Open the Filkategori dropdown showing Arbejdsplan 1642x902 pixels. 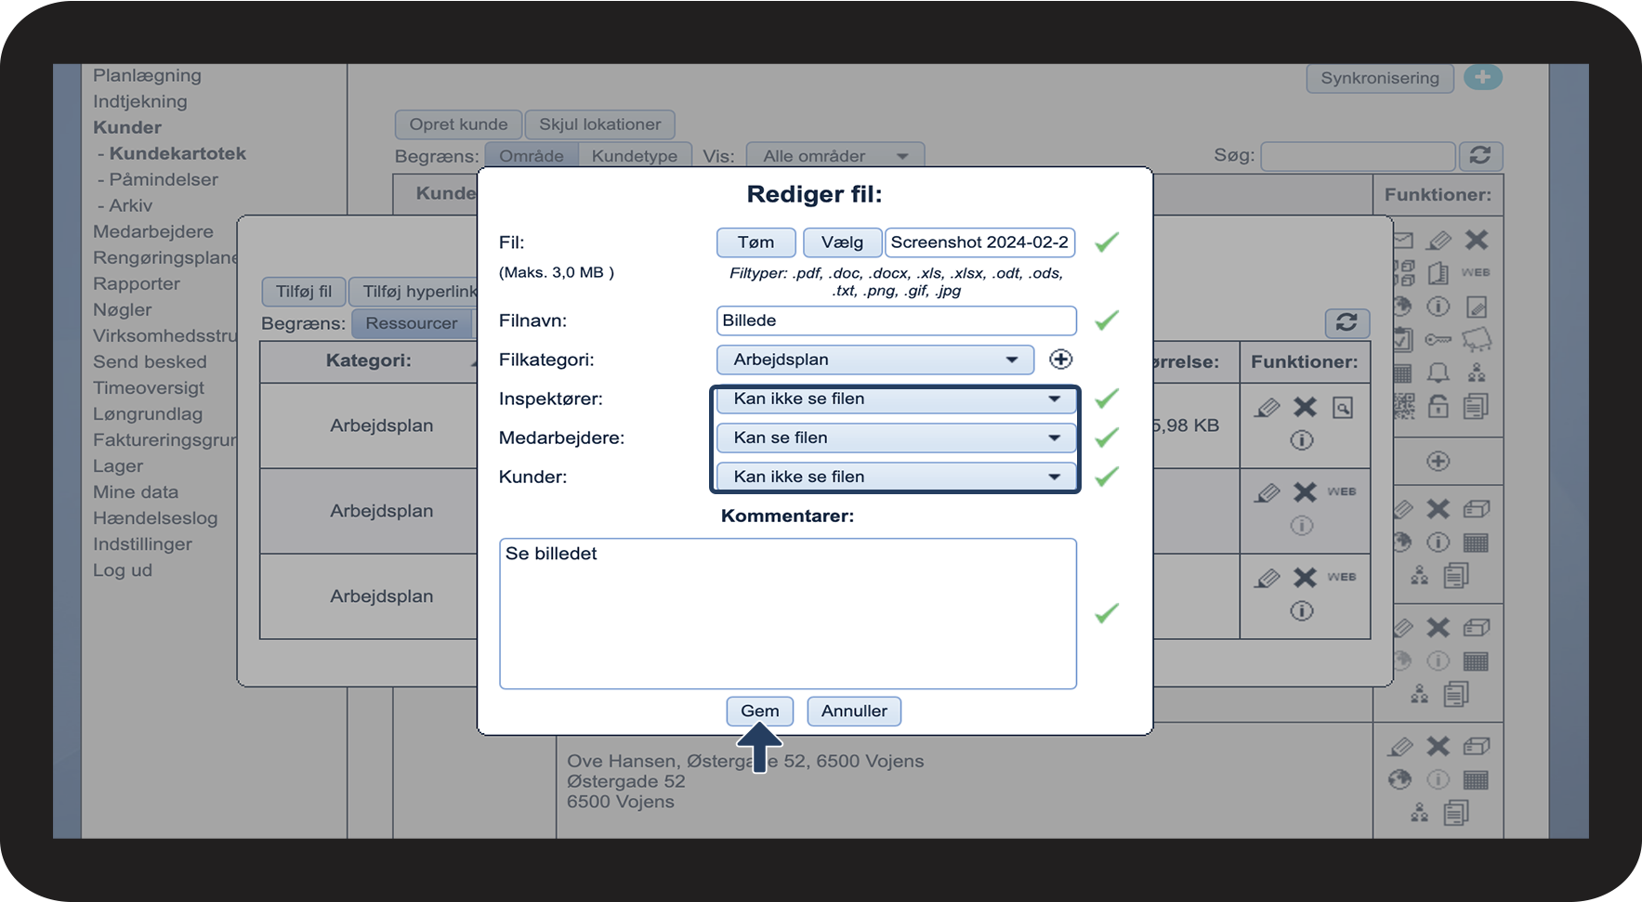pos(874,359)
